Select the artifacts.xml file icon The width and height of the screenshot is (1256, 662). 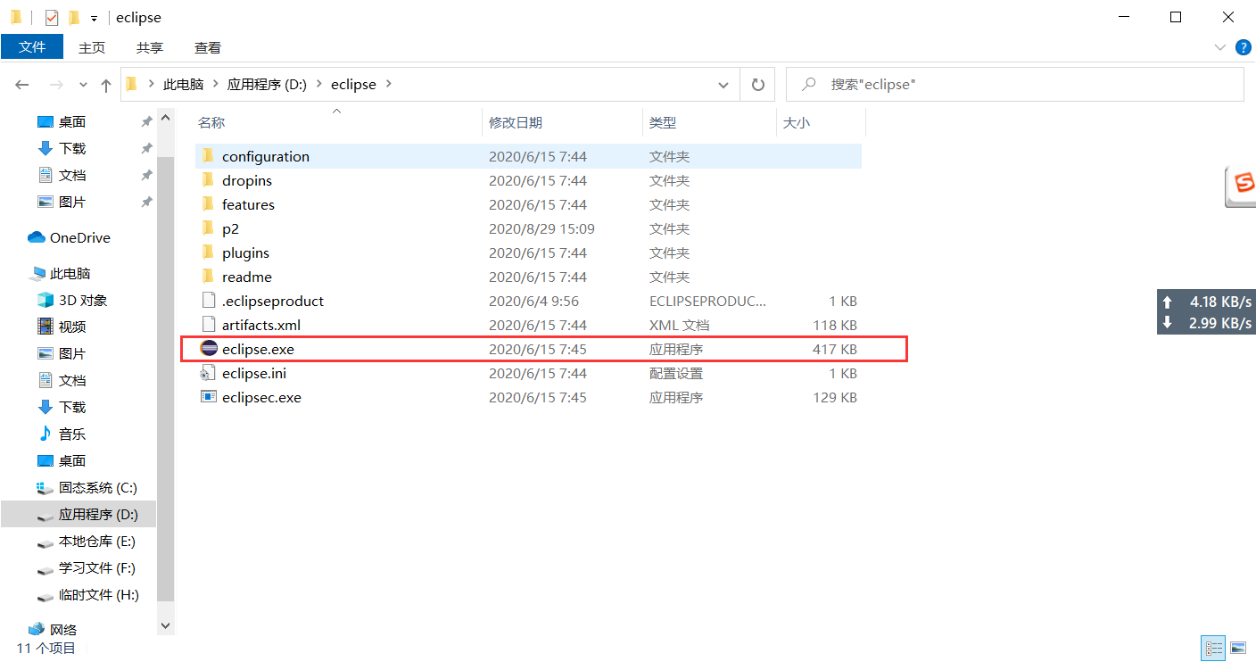click(x=208, y=325)
